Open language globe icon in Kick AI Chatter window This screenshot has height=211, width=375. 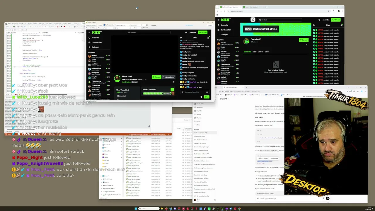[186, 33]
